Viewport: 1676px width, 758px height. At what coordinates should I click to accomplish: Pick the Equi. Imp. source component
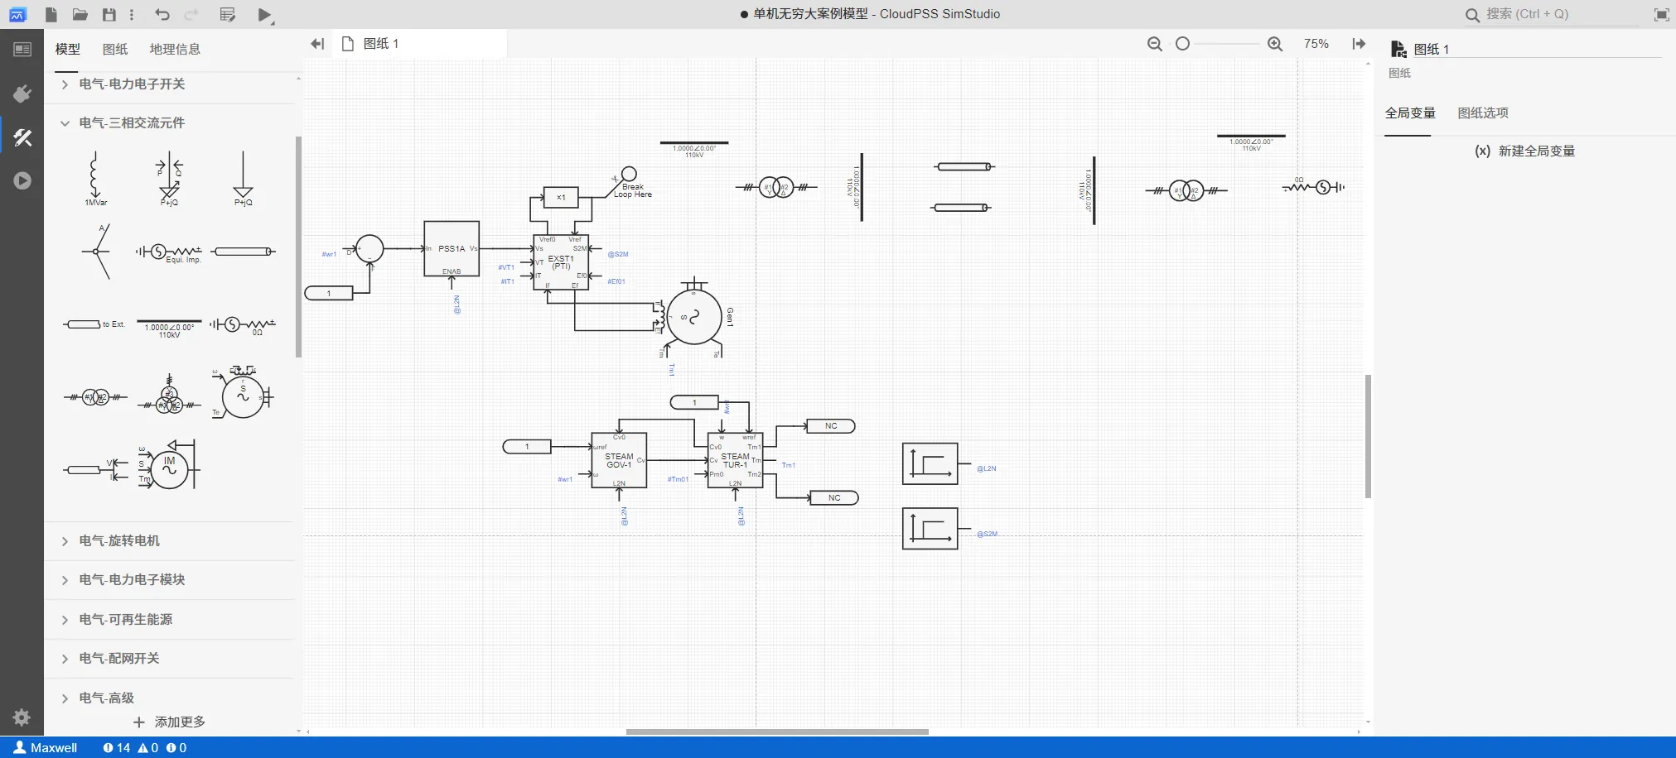169,252
